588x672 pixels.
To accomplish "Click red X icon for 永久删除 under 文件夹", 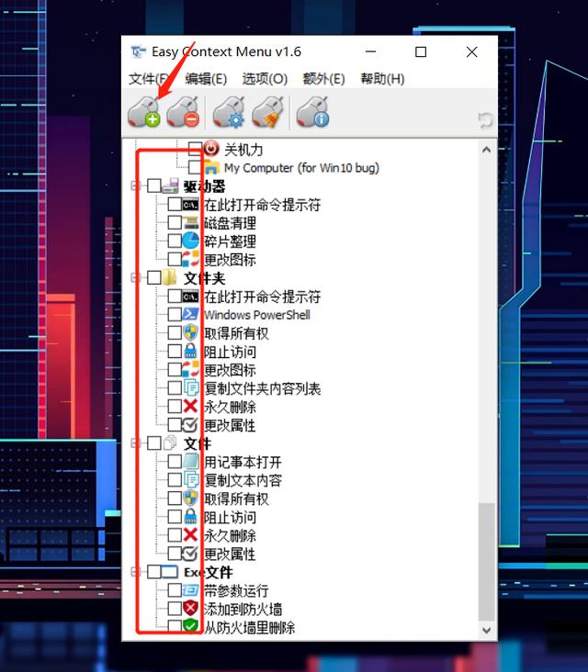I will click(190, 406).
